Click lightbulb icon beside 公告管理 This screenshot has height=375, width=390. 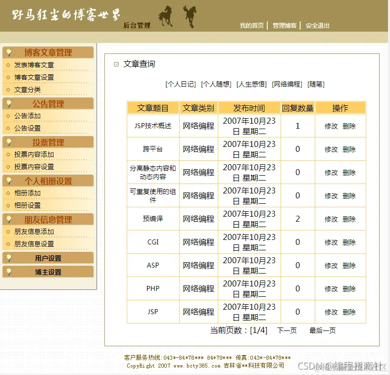9,104
